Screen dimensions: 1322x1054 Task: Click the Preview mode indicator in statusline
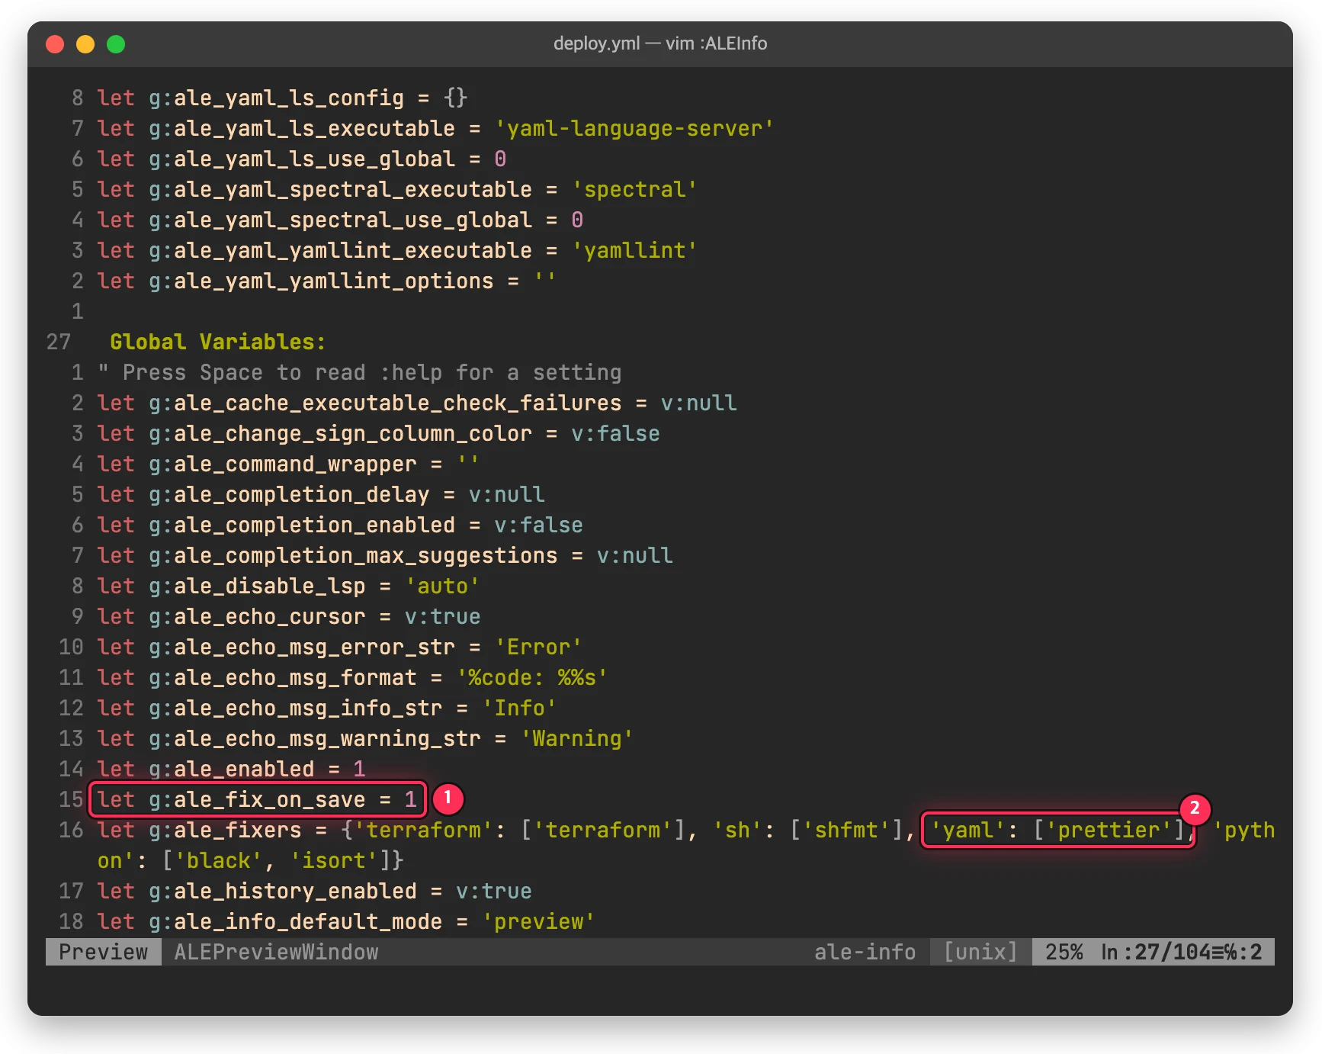(104, 952)
